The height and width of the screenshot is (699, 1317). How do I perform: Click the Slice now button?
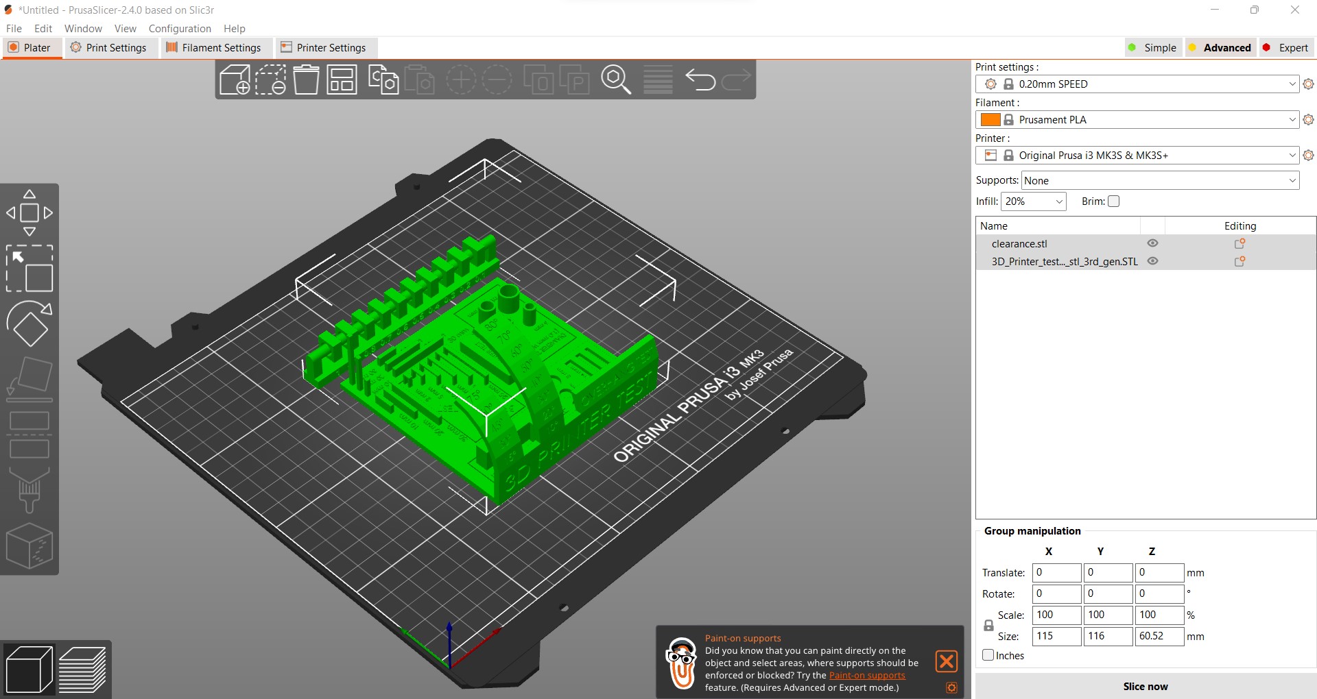pyautogui.click(x=1145, y=686)
